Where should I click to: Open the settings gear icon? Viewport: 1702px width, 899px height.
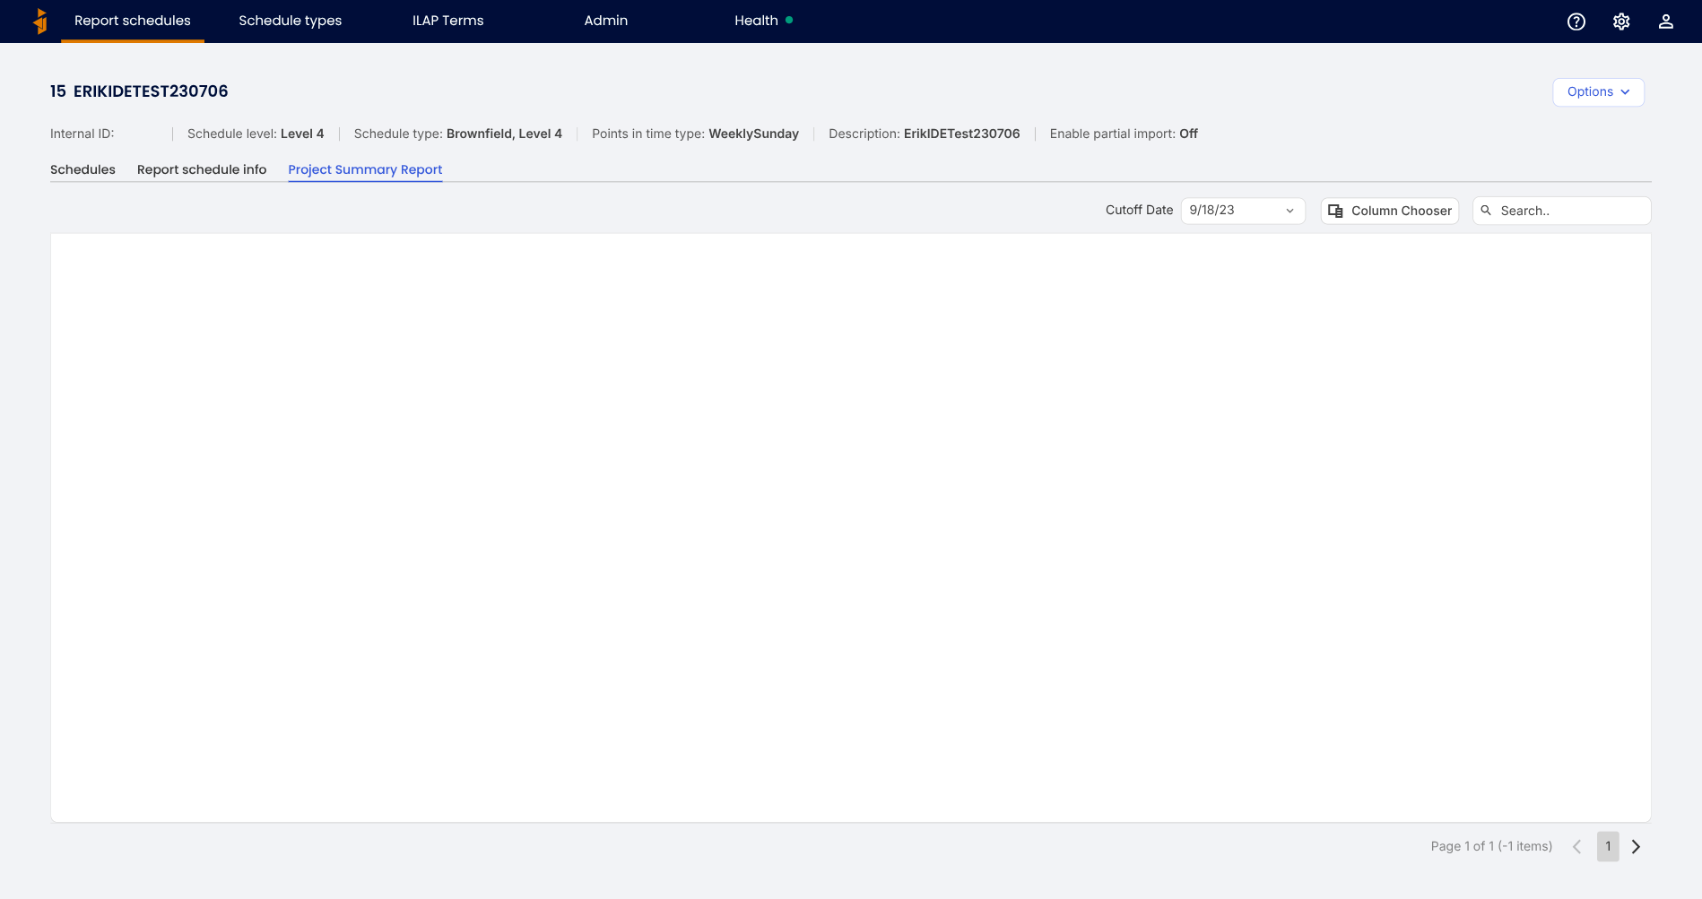coord(1621,22)
